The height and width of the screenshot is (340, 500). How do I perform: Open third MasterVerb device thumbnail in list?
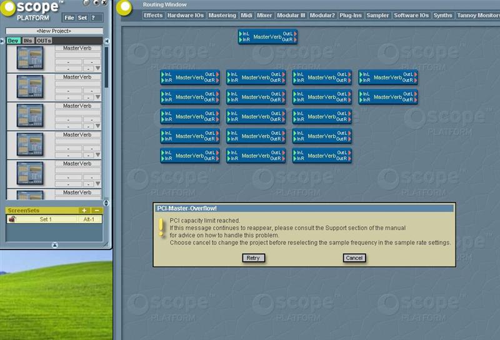pyautogui.click(x=30, y=116)
